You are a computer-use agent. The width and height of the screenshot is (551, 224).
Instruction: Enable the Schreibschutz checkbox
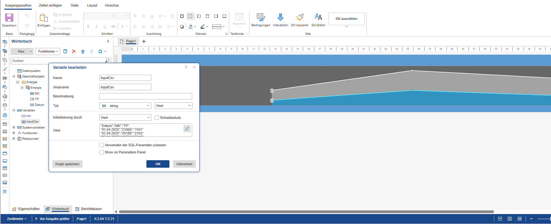[157, 118]
